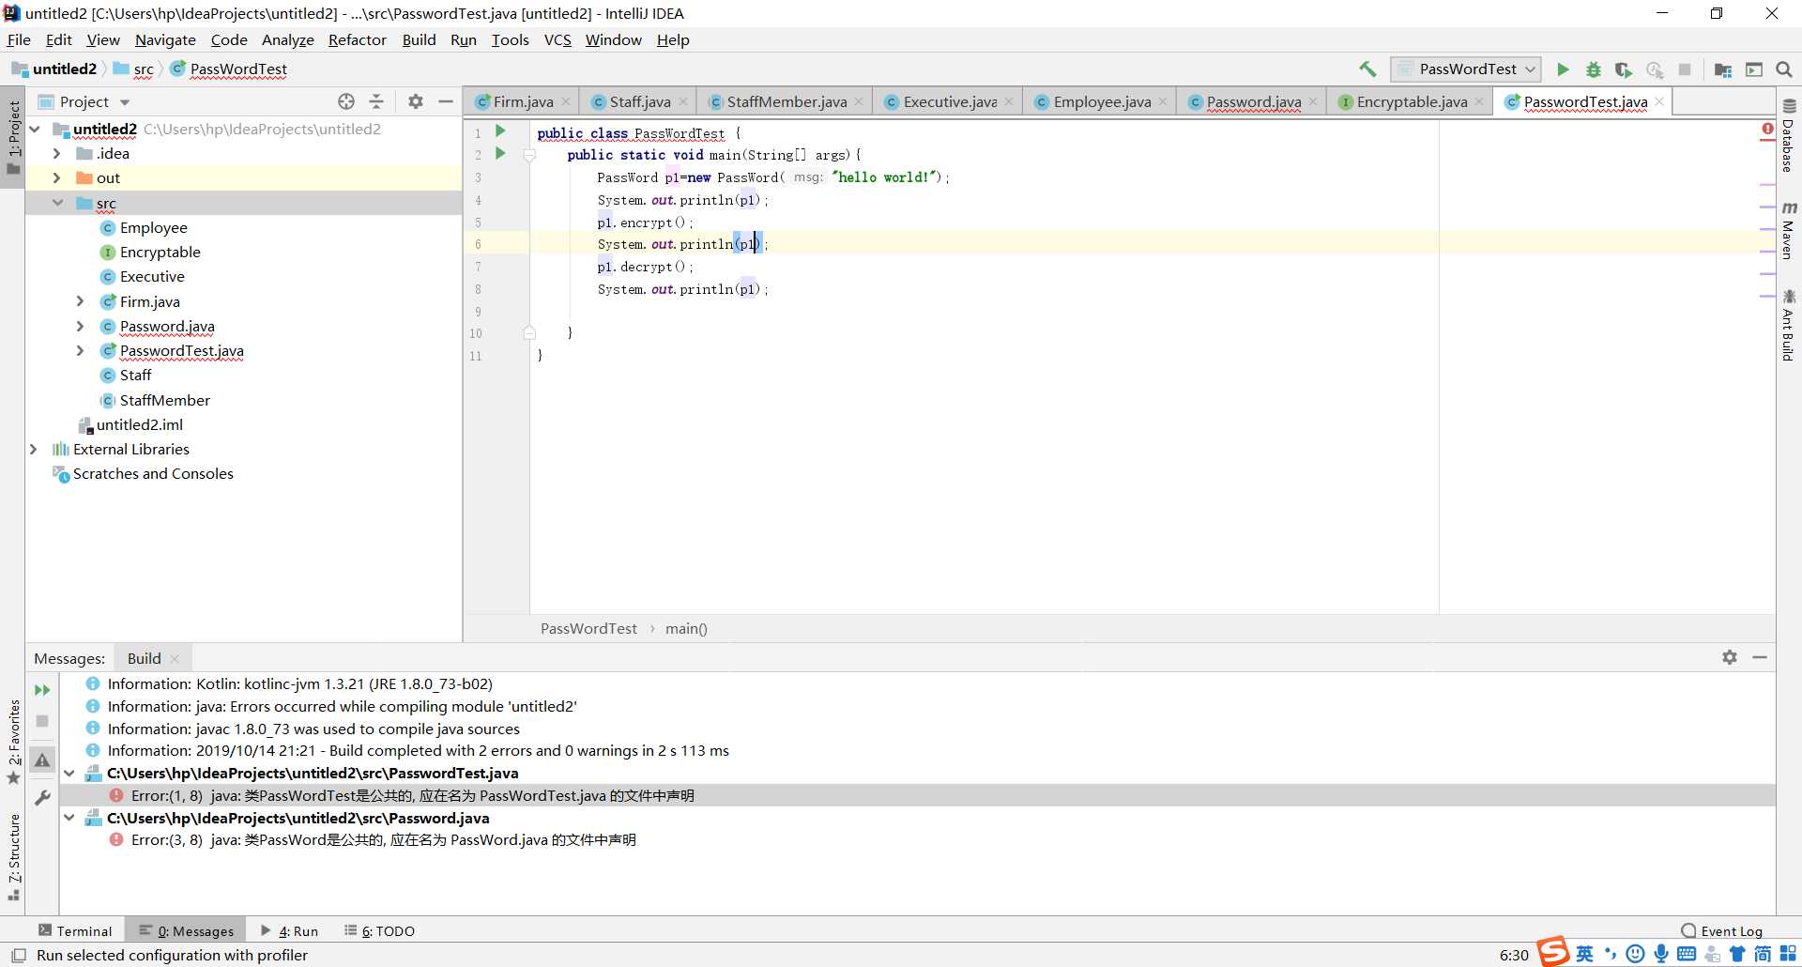Click editor error indicator at top right
The image size is (1802, 967).
pyautogui.click(x=1767, y=129)
